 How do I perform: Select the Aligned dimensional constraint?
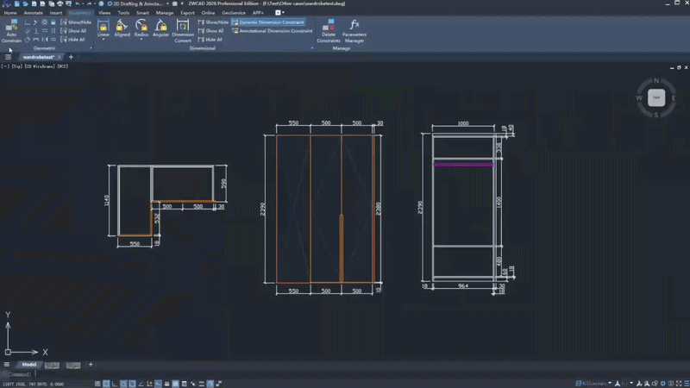pyautogui.click(x=122, y=30)
